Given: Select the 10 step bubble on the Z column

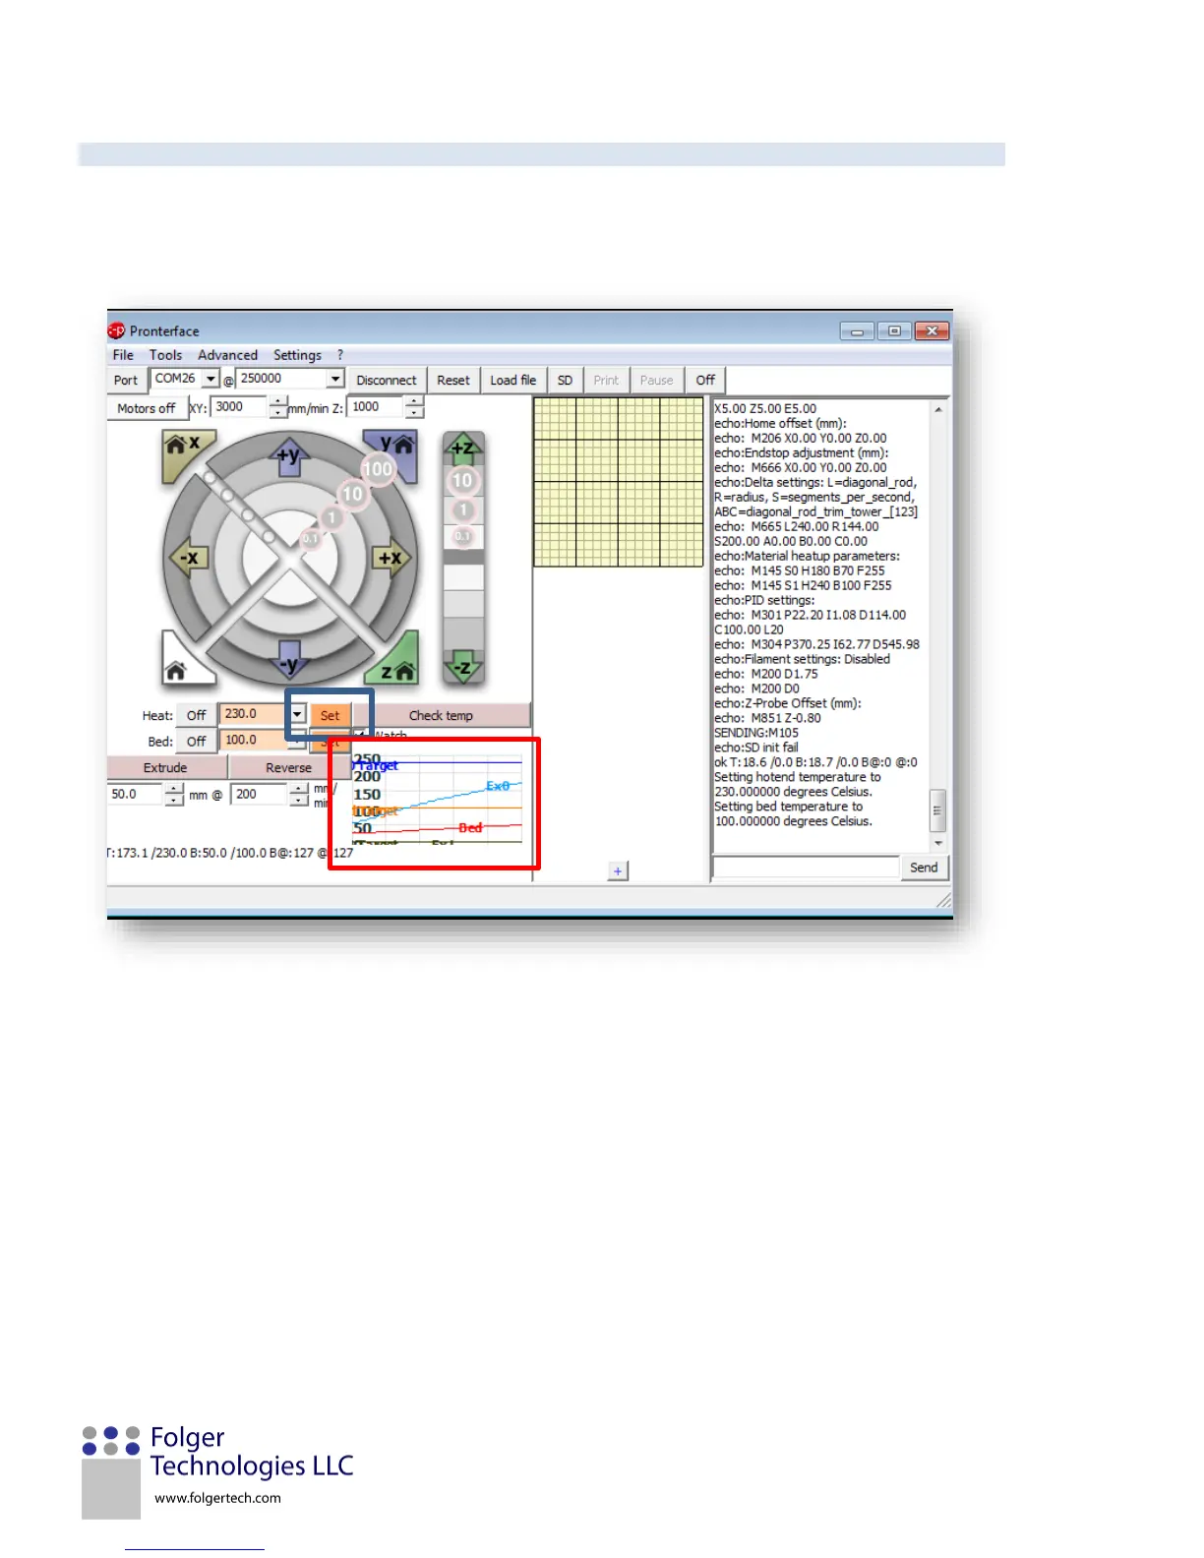Looking at the screenshot, I should (462, 481).
